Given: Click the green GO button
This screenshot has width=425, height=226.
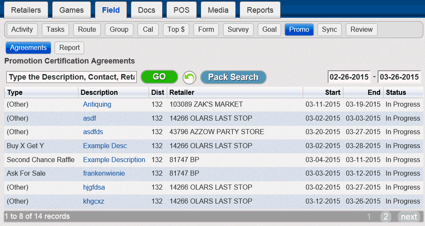Looking at the screenshot, I should [159, 77].
